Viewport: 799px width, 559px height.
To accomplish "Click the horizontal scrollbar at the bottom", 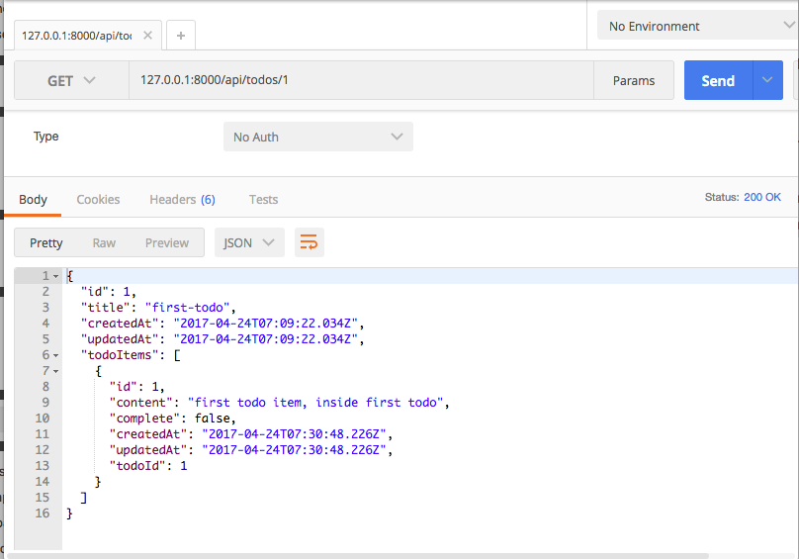I will [x=358, y=556].
